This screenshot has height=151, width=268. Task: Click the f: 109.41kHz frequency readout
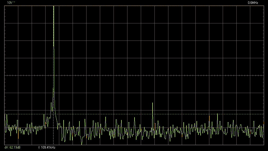[47, 148]
